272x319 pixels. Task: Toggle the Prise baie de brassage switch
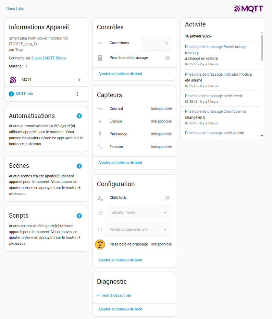165,58
